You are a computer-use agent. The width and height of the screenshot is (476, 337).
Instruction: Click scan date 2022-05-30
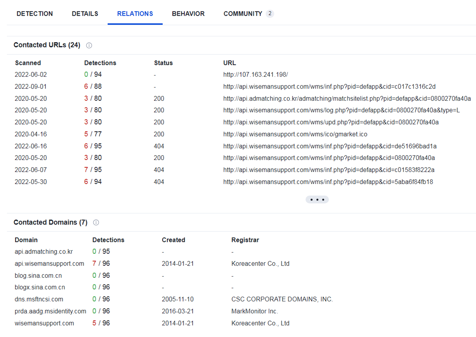(31, 182)
